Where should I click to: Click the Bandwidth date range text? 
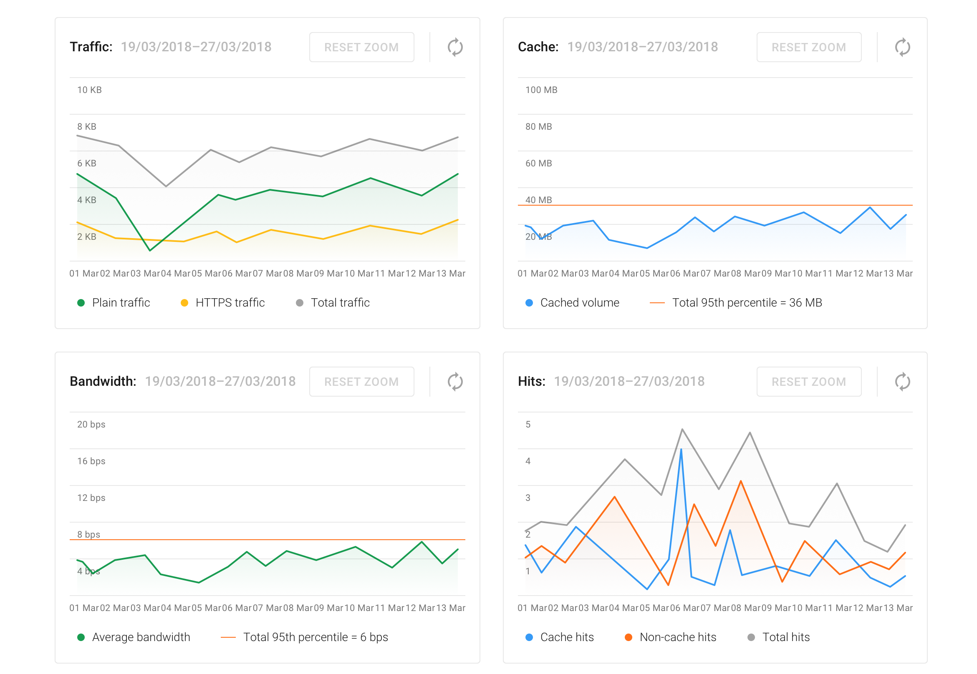coord(220,381)
